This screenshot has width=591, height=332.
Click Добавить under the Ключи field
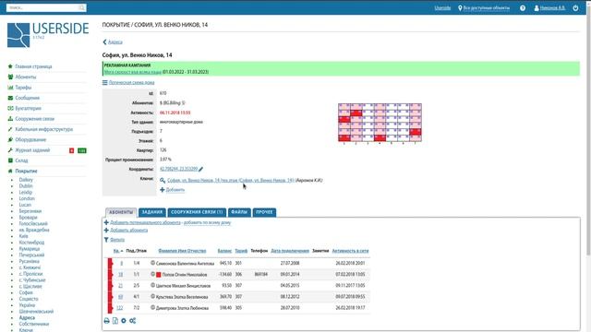175,190
